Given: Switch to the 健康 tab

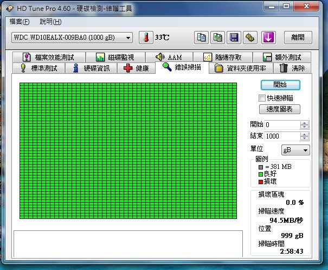Looking at the screenshot, I should click(x=137, y=68).
